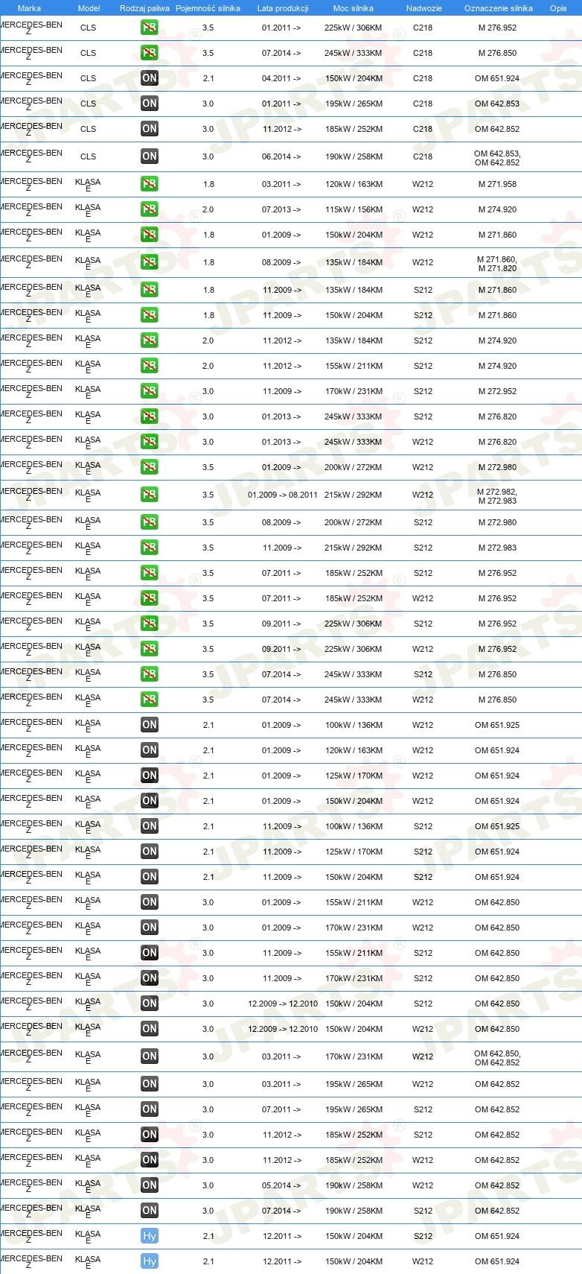Click the Oznaczenie silnika column header
Screen dimensions: 582x1274
pyautogui.click(x=499, y=8)
